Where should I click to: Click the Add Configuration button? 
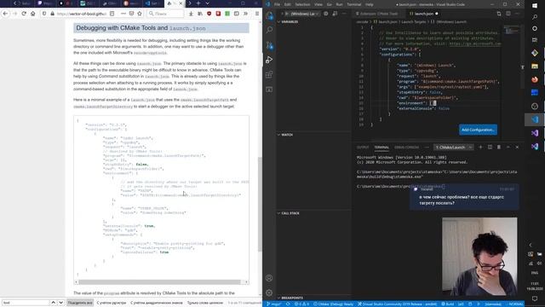(x=478, y=130)
